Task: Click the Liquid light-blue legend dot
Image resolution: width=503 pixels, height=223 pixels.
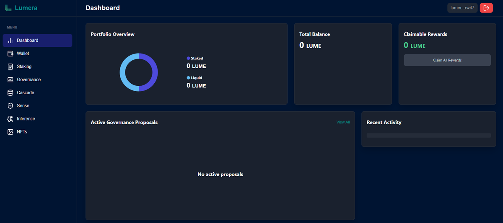Action: click(188, 78)
